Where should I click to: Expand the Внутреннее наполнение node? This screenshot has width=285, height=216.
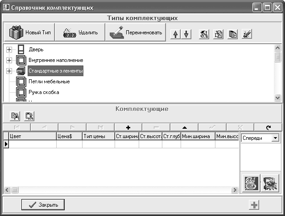[x=9, y=60]
